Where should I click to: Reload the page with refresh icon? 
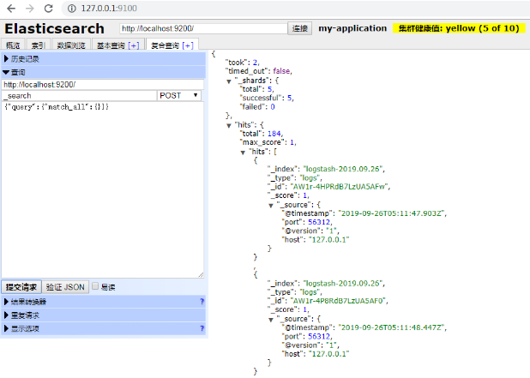tap(48, 9)
